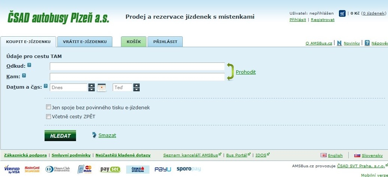Switch to the VRÁTIT E-JÍZDENKU tab
This screenshot has height=177, width=388.
(85, 42)
